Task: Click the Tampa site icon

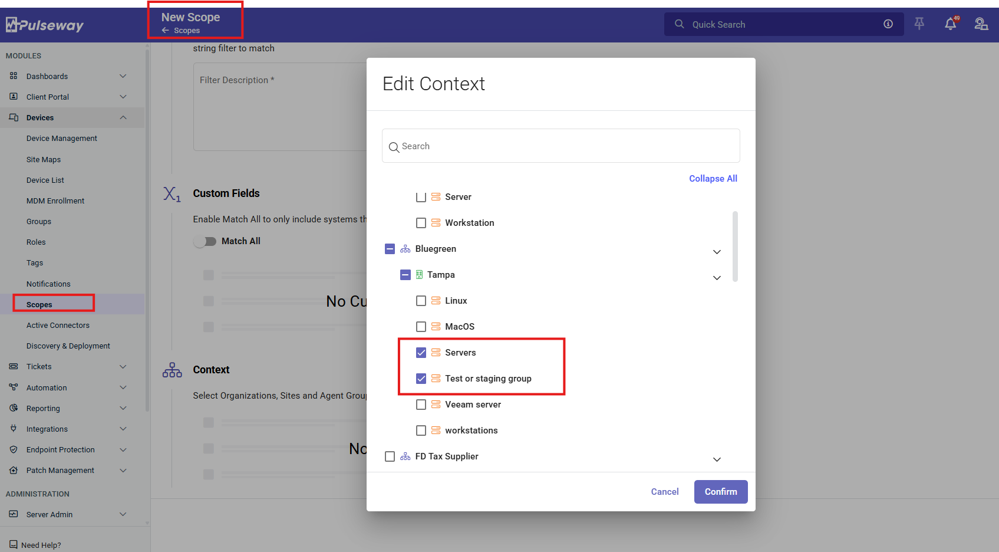Action: coord(419,275)
